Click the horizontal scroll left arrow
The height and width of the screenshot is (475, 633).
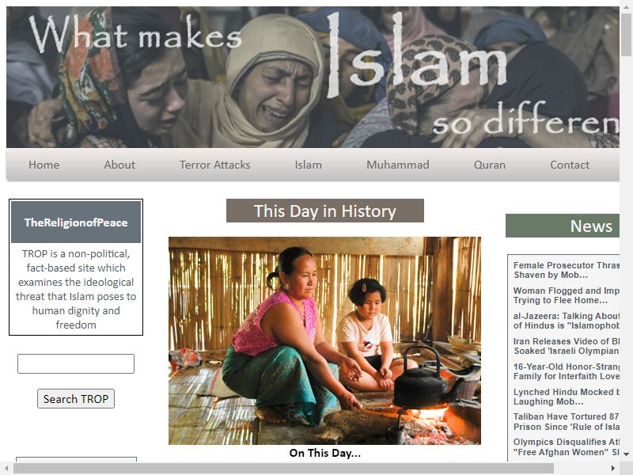pyautogui.click(x=6, y=468)
